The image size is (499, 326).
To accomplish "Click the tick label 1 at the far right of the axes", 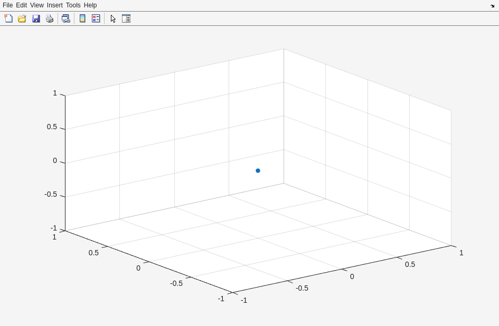I will [461, 253].
